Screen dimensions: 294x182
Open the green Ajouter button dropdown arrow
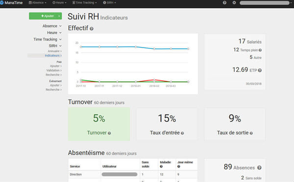pyautogui.click(x=59, y=16)
